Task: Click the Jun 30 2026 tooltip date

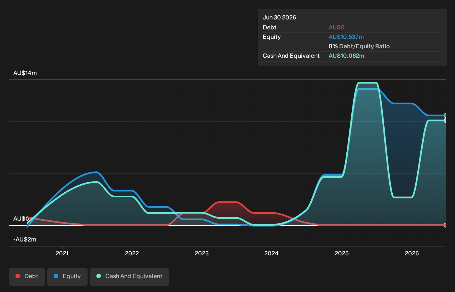Action: 279,17
